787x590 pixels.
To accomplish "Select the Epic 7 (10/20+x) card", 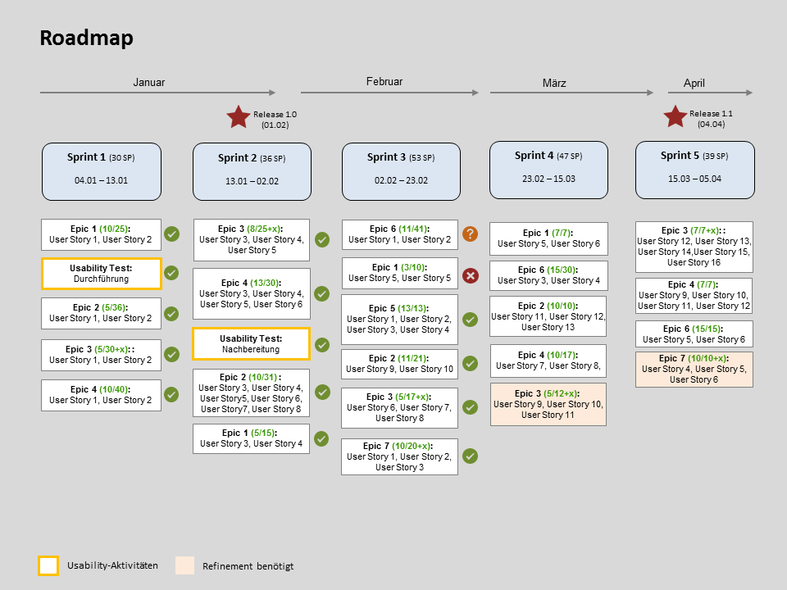I will pos(399,456).
